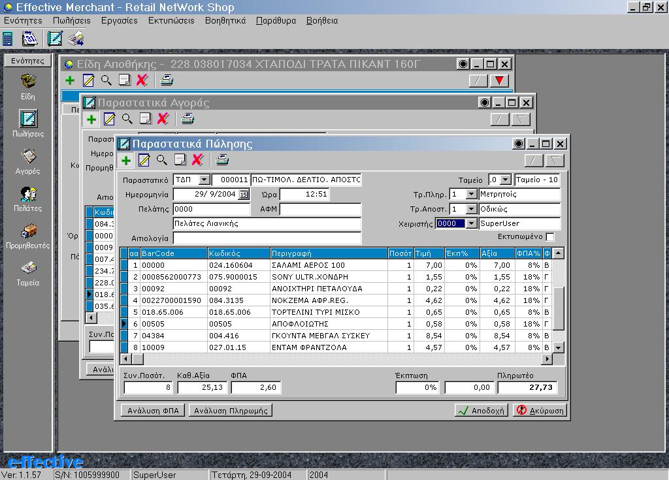Open the Πελάτες module in sidebar
Viewport: 669px width, 480px height.
28,197
